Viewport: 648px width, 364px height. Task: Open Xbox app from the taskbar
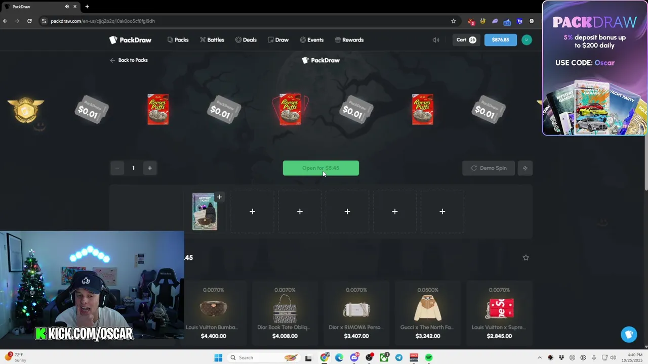tap(384, 357)
